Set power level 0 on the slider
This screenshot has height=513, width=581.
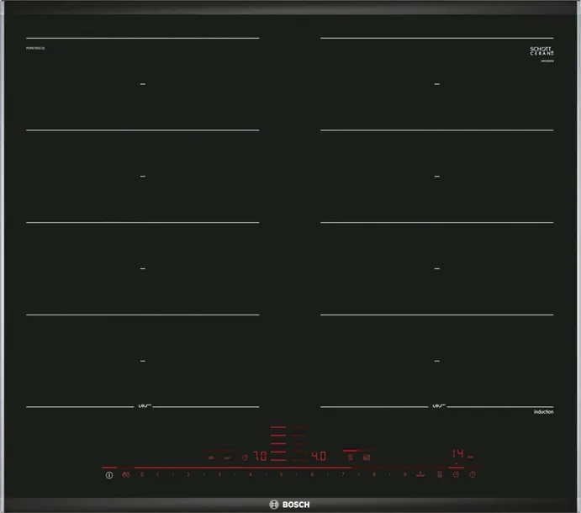coord(141,475)
